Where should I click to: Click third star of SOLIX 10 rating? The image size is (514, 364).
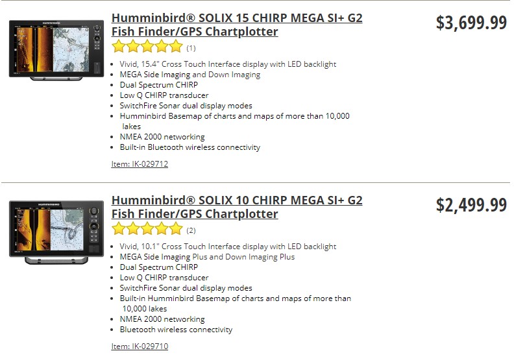(147, 228)
